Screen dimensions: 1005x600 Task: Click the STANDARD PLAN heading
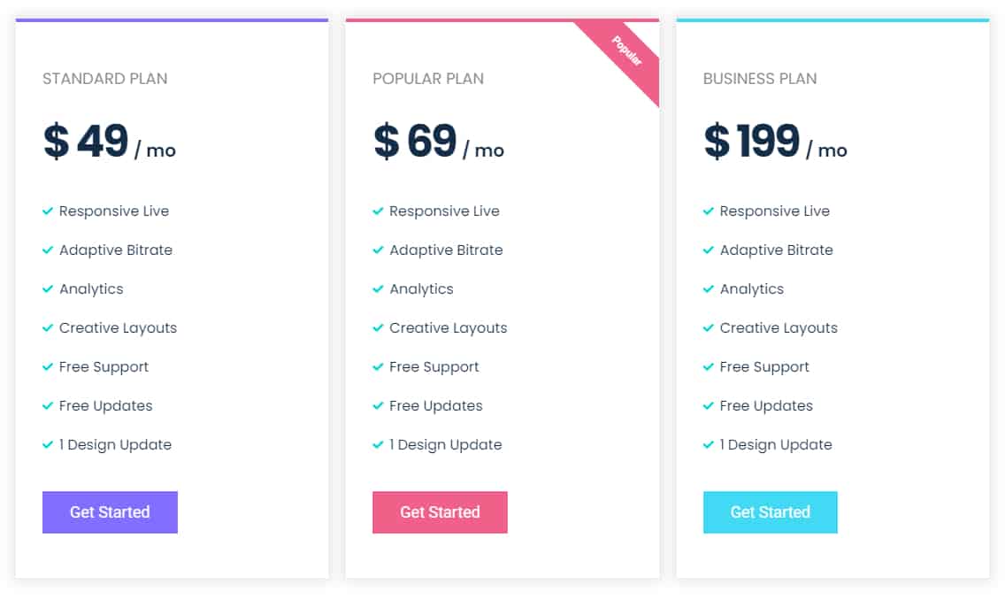click(x=104, y=79)
